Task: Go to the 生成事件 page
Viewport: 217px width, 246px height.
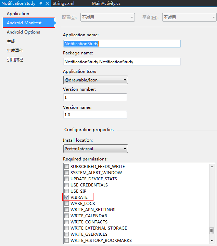Action: coord(15,51)
